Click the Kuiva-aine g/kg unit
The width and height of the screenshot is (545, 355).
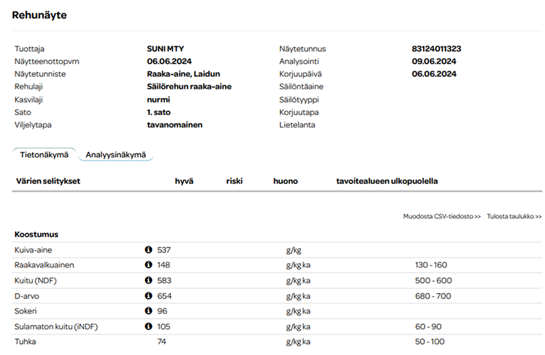[294, 250]
